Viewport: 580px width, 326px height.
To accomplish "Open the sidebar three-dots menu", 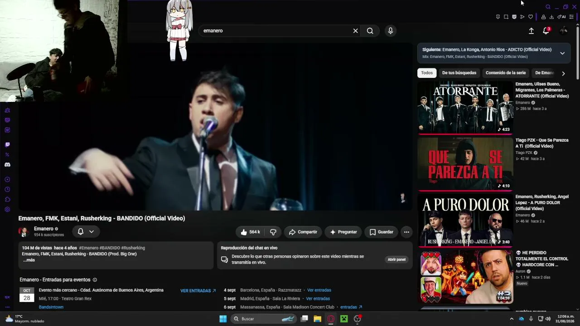I will [7, 307].
